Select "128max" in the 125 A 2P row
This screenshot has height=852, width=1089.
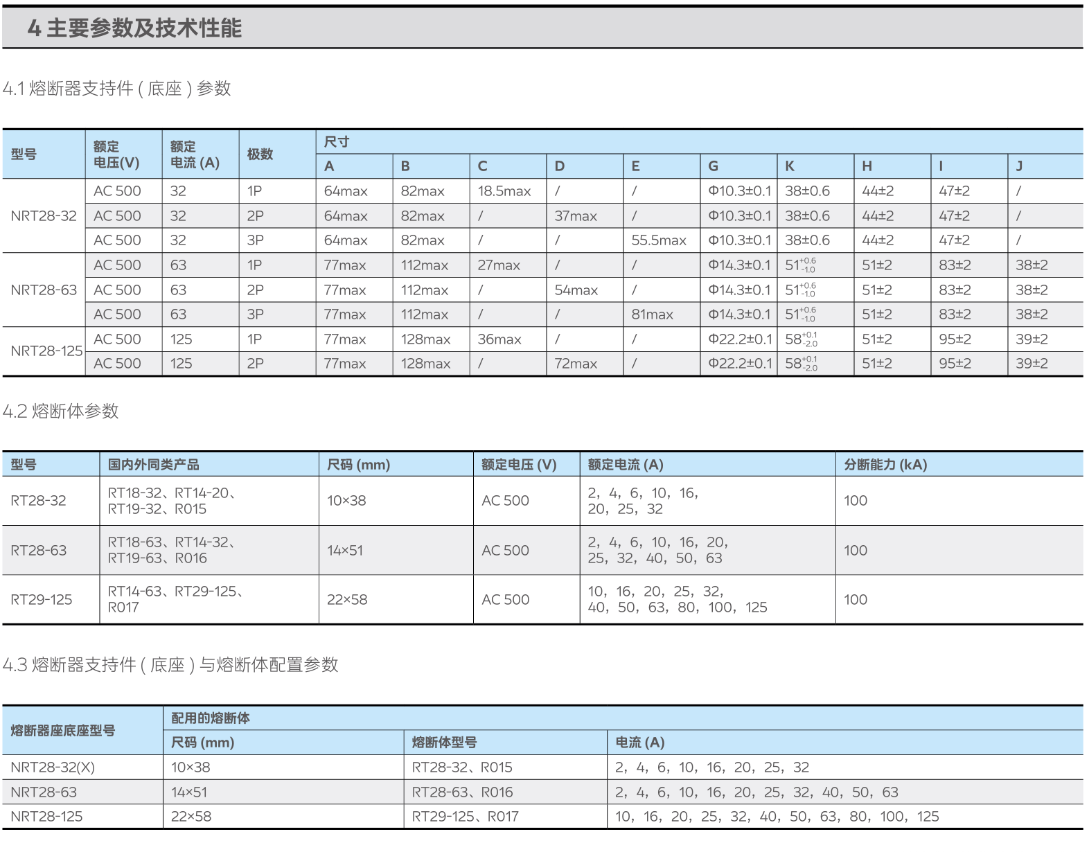pyautogui.click(x=425, y=364)
